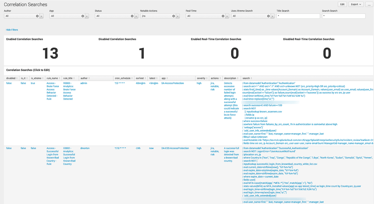Open the Export dropdown menu

tap(356, 4)
